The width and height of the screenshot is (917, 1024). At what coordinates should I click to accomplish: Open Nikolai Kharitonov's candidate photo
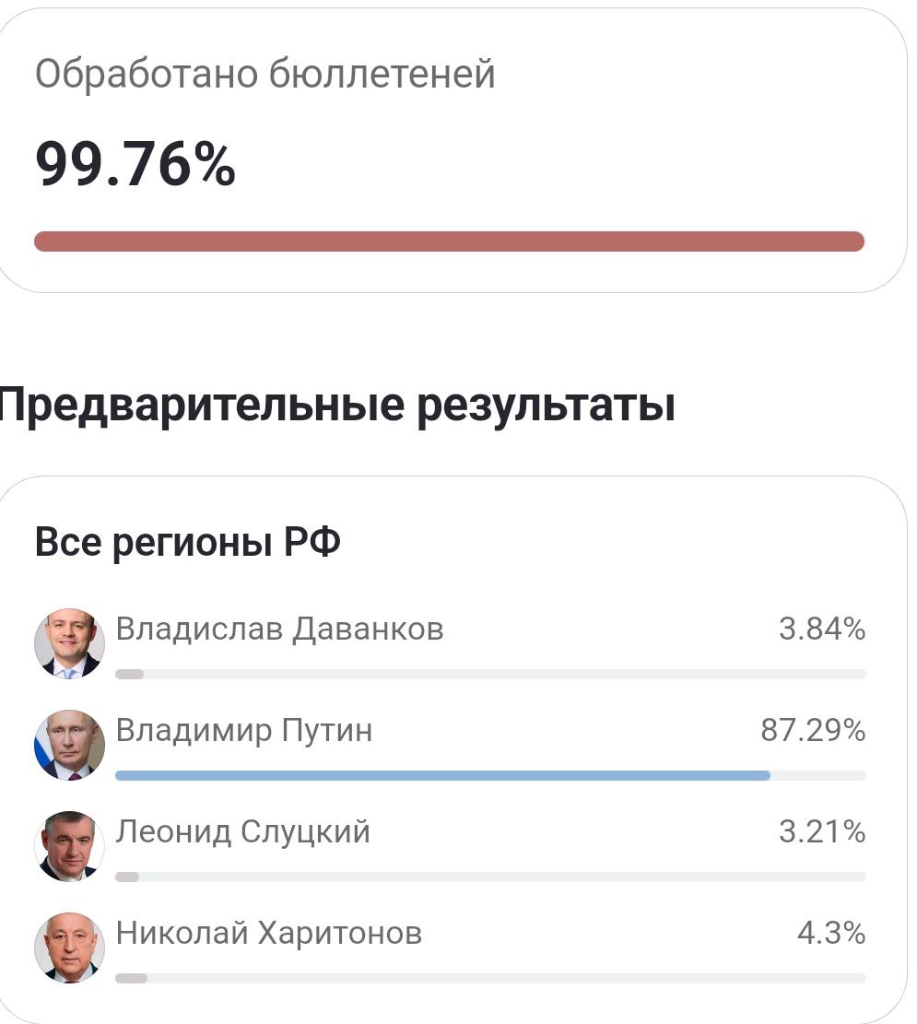[69, 947]
